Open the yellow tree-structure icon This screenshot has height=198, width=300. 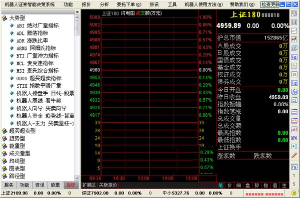[294, 66]
